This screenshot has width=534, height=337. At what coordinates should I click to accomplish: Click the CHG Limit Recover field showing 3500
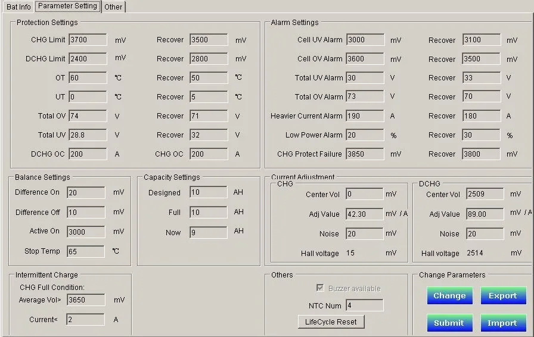tap(209, 39)
